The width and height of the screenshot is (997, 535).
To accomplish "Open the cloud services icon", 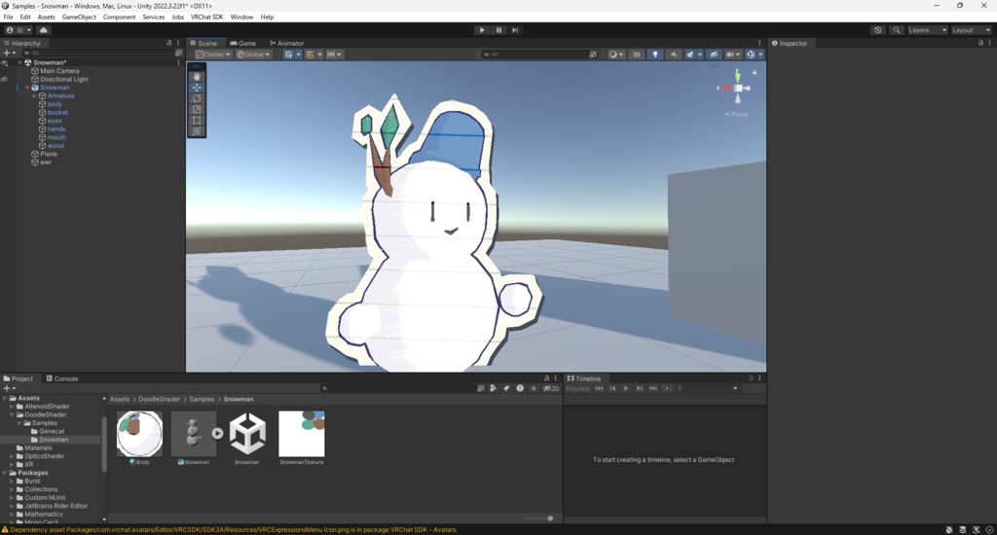I will click(43, 30).
